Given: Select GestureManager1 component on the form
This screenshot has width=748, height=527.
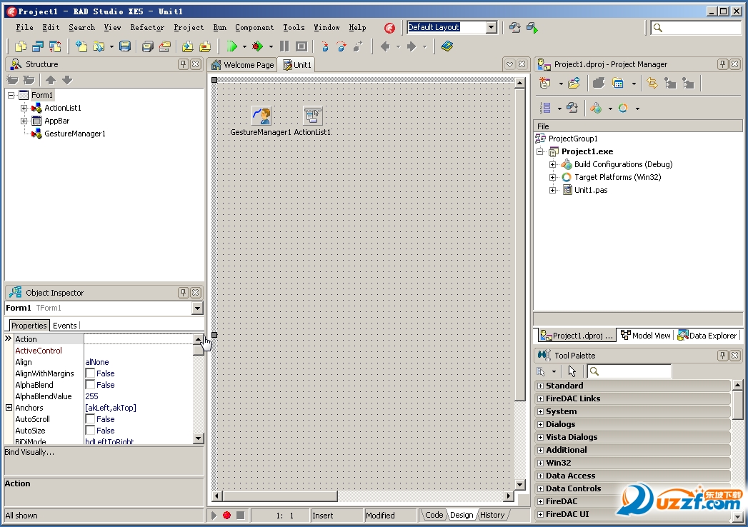Looking at the screenshot, I should coord(261,114).
